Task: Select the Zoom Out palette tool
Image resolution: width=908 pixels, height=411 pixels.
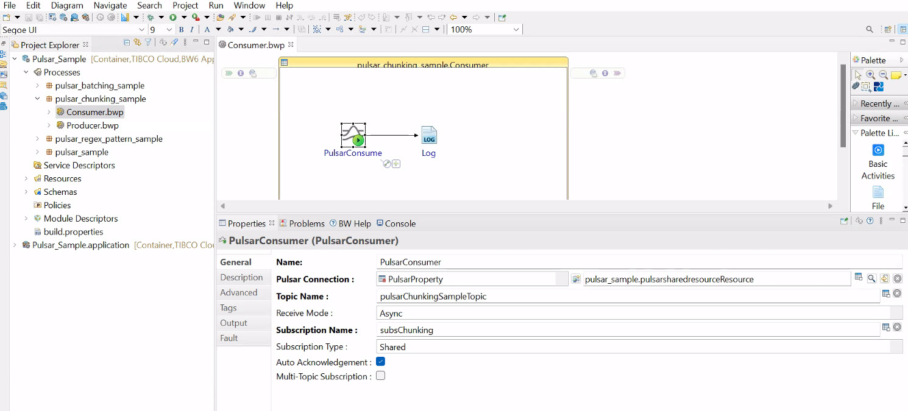Action: (882, 75)
